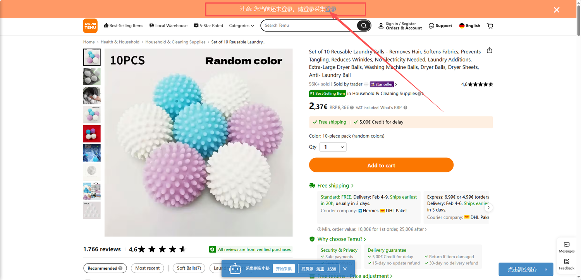581x280 pixels.
Task: Add the product to cart
Action: [381, 165]
